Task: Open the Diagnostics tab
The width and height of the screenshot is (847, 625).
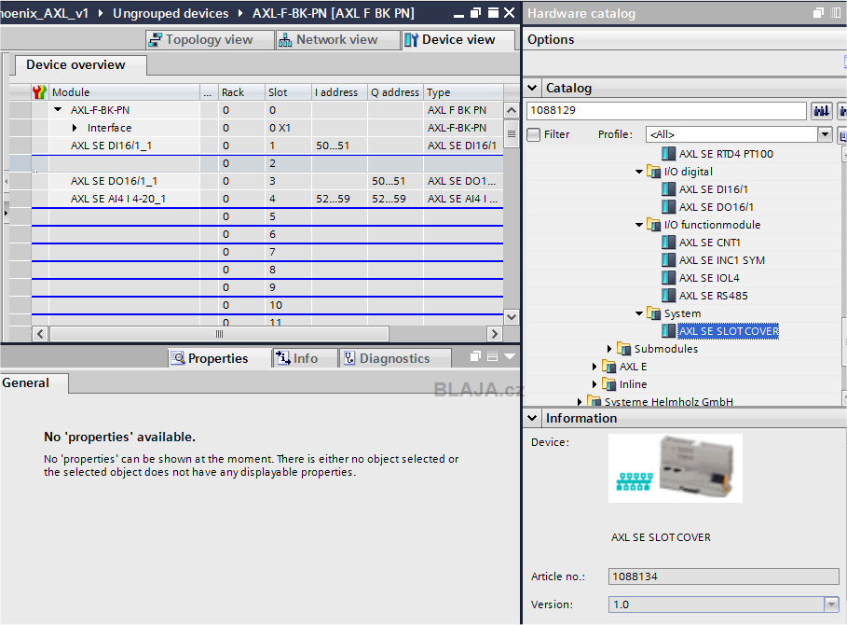Action: pos(394,358)
